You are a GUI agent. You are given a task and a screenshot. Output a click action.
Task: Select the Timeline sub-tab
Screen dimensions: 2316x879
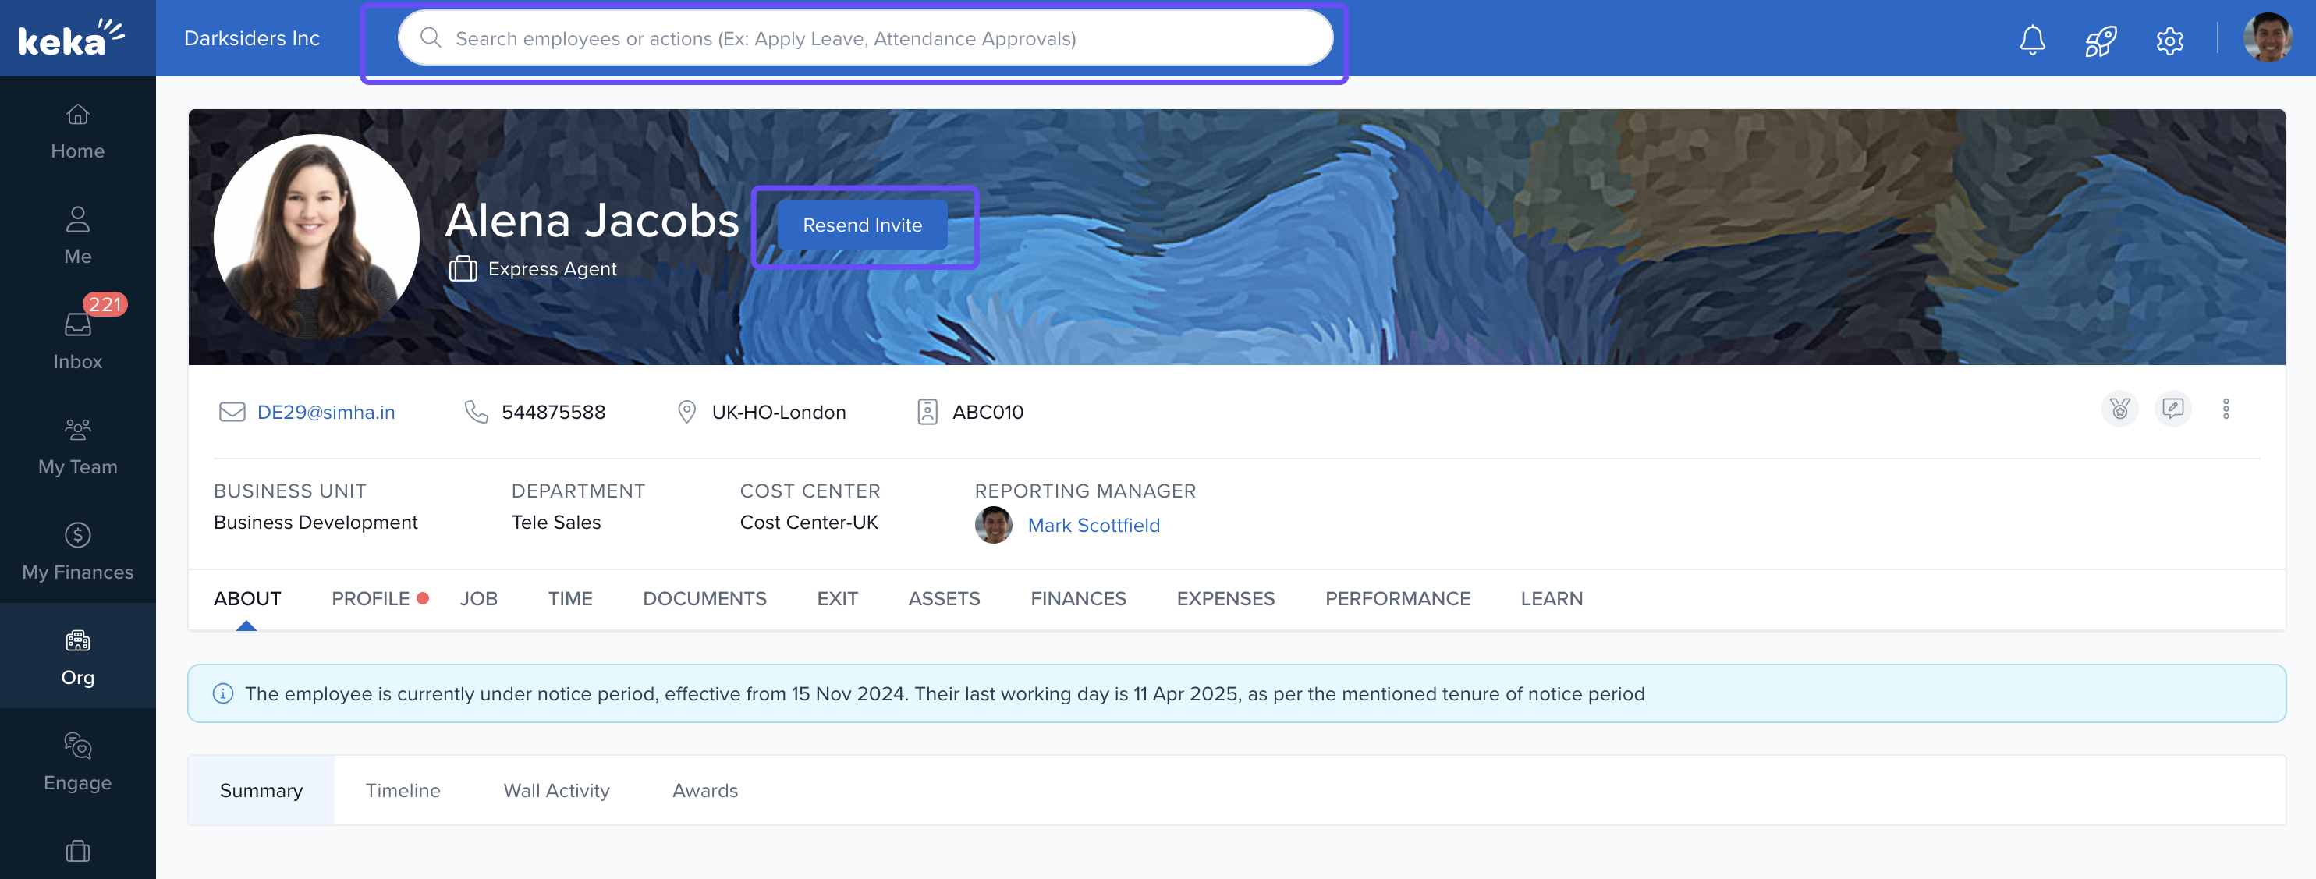coord(402,790)
